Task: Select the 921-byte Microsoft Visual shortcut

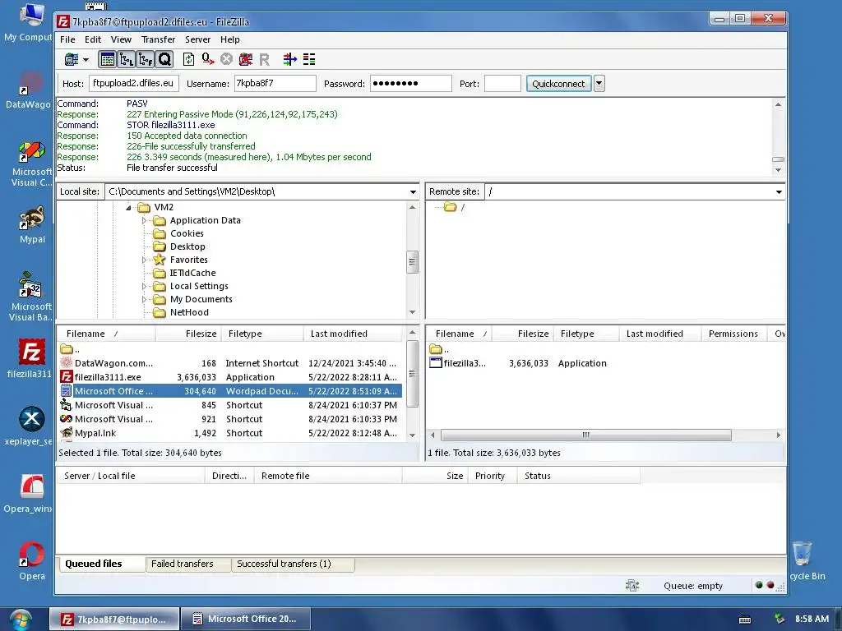Action: coord(230,419)
